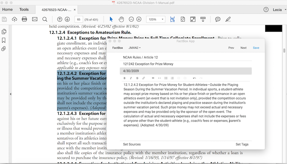The width and height of the screenshot is (287, 164).
Task: Add a comment bubble
Action: tap(218, 19)
